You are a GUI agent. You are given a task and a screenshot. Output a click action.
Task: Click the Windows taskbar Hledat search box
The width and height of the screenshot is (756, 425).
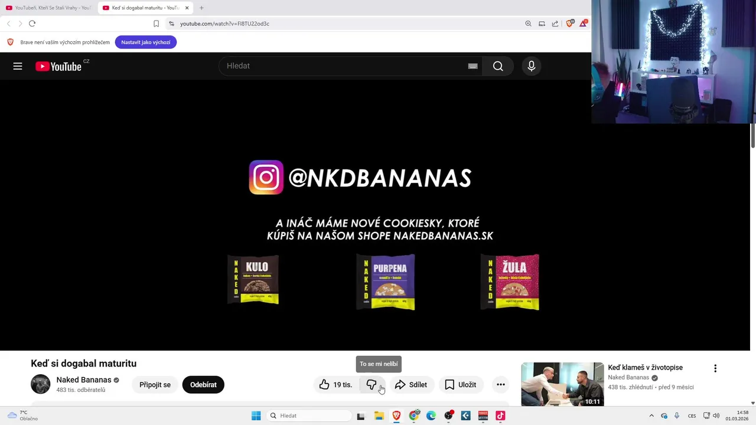coord(309,416)
